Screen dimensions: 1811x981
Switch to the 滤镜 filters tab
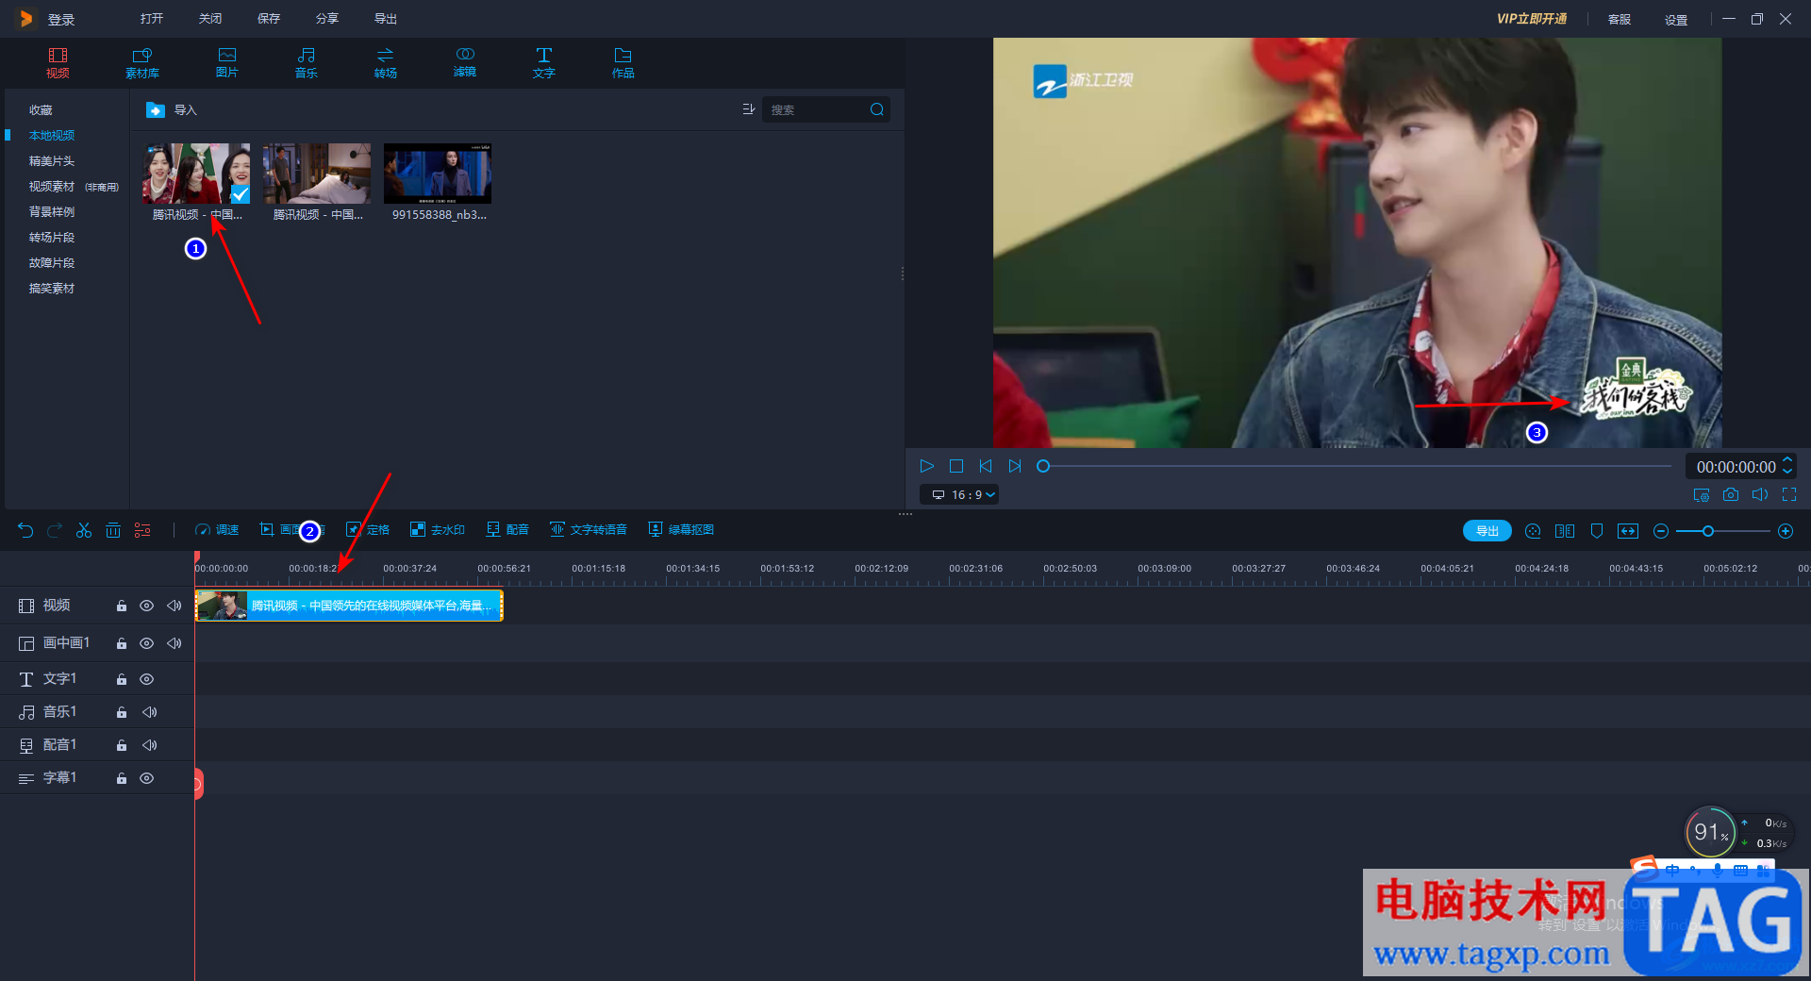(465, 63)
